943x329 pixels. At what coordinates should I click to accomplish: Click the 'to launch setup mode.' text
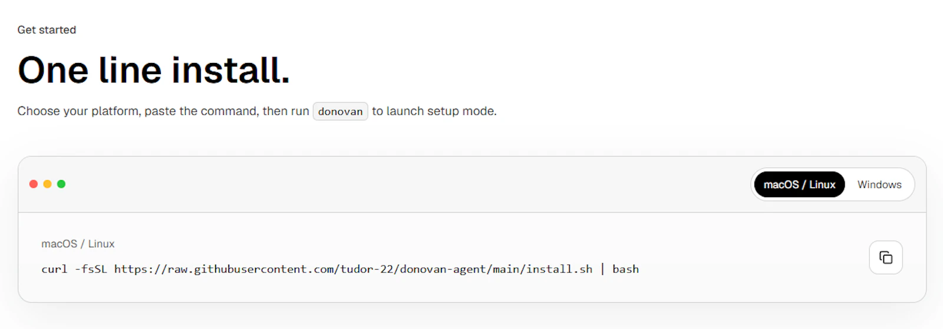coord(434,111)
